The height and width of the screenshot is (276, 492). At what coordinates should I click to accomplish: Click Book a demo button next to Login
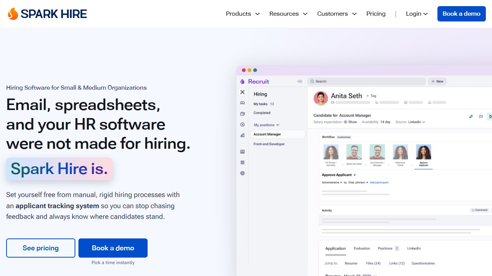tap(462, 14)
